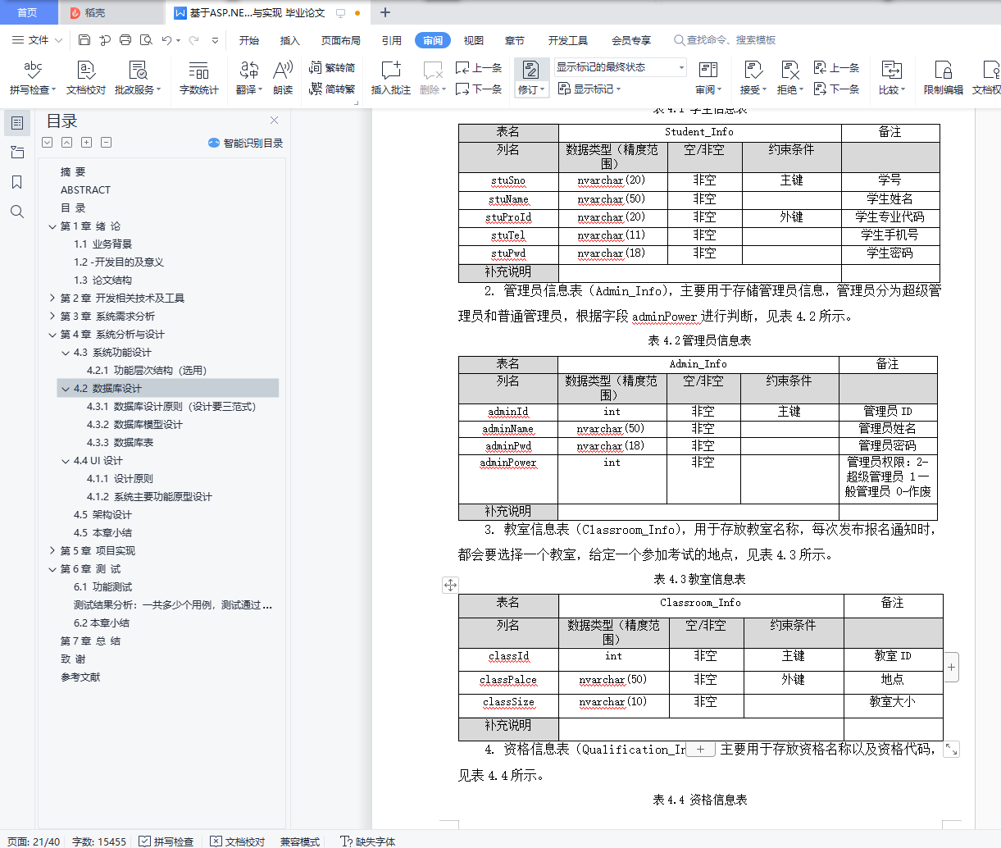Switch to the 页面布局 ribbon tab
The image size is (1001, 848).
click(341, 40)
